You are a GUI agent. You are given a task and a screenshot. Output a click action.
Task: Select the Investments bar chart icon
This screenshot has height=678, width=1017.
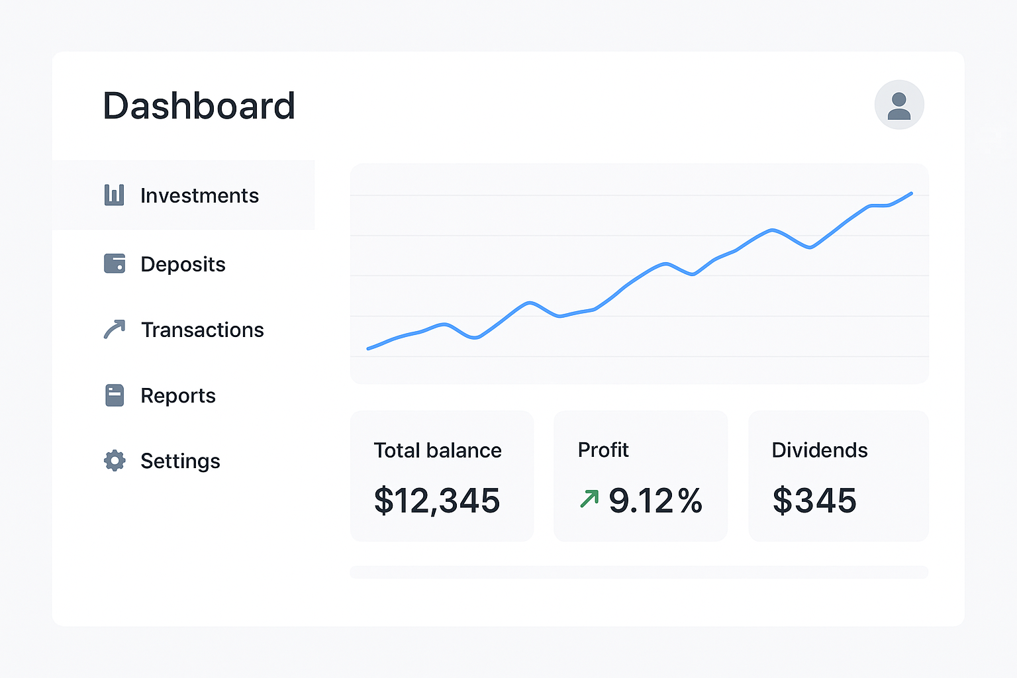click(x=115, y=195)
